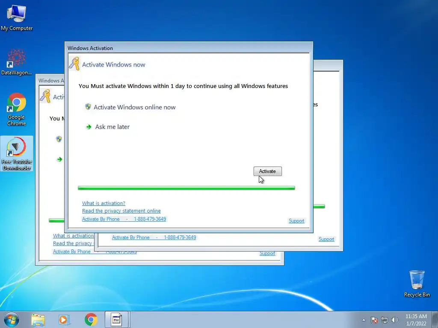This screenshot has height=328, width=438.
Task: Click the Activate Windows now heading
Action: [114, 64]
